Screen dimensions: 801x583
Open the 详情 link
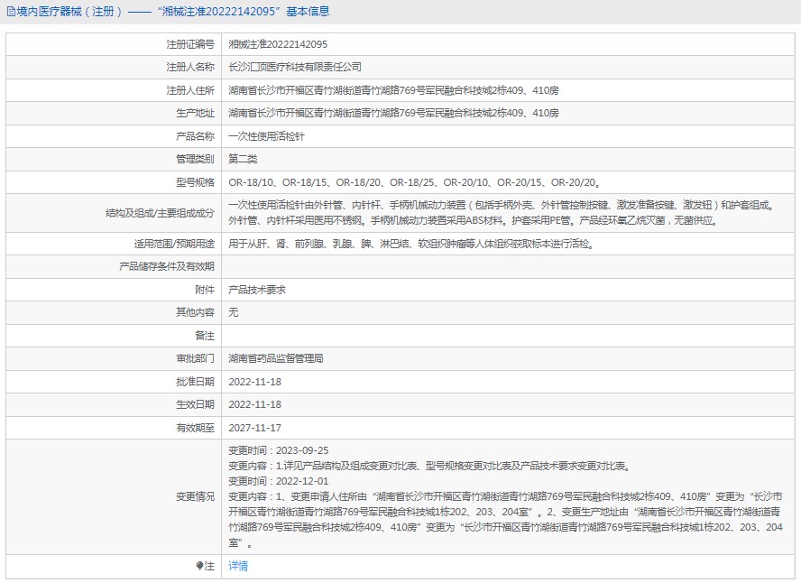pyautogui.click(x=238, y=566)
